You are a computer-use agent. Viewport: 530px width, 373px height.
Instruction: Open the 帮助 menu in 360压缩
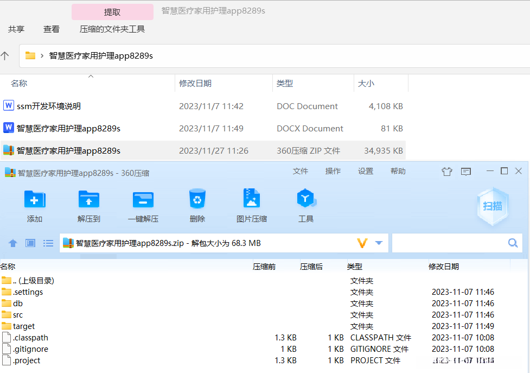(398, 171)
